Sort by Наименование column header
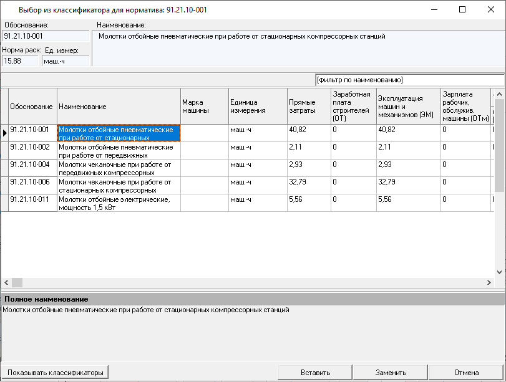Screen dimensions: 506x382 [x=119, y=107]
